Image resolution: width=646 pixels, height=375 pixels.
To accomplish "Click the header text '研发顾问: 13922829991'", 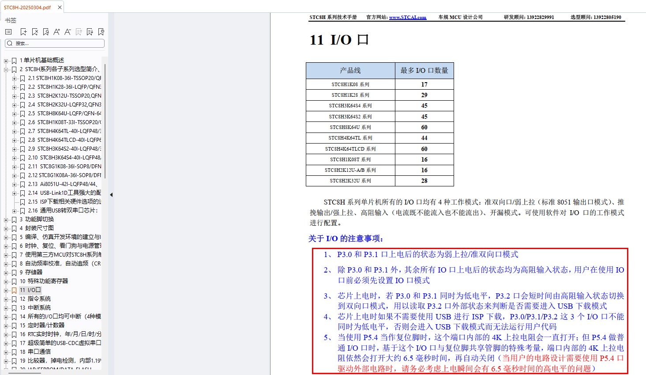I will pyautogui.click(x=529, y=17).
